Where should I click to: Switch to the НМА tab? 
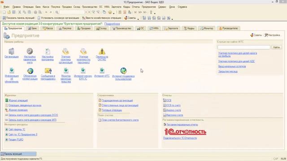[x=154, y=28]
